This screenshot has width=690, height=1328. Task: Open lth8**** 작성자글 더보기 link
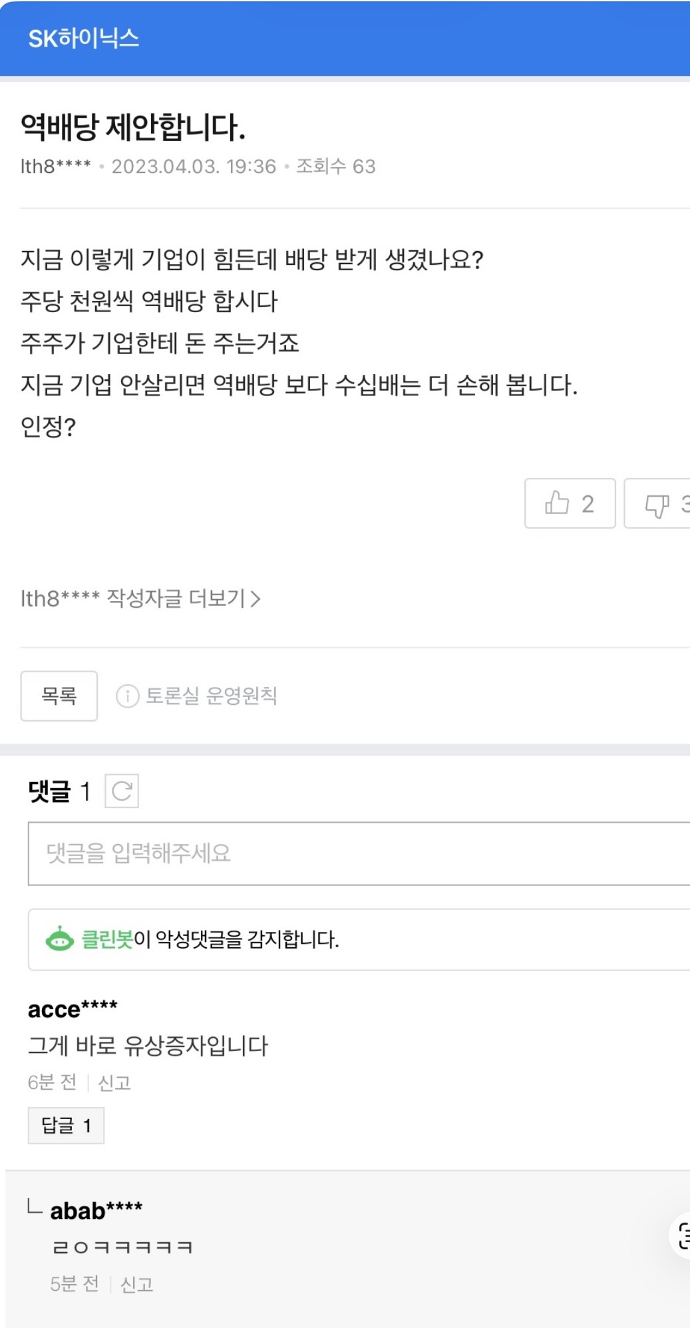(x=140, y=598)
